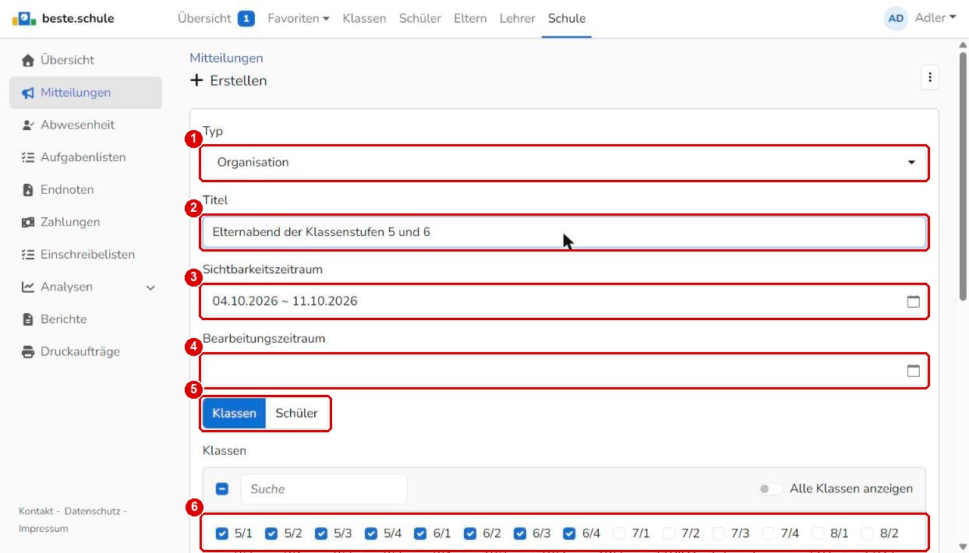Open the Favoriten dropdown menu
969x553 pixels.
click(299, 19)
